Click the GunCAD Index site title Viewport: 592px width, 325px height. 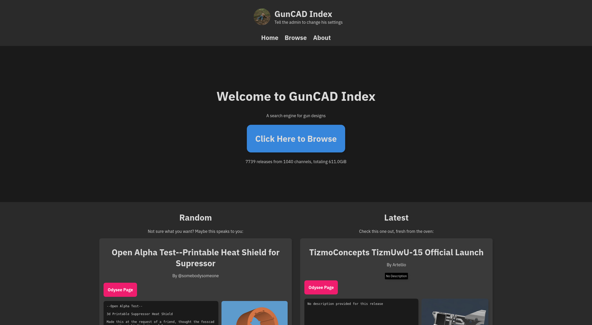303,14
